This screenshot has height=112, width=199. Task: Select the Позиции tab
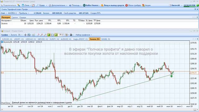6,17
